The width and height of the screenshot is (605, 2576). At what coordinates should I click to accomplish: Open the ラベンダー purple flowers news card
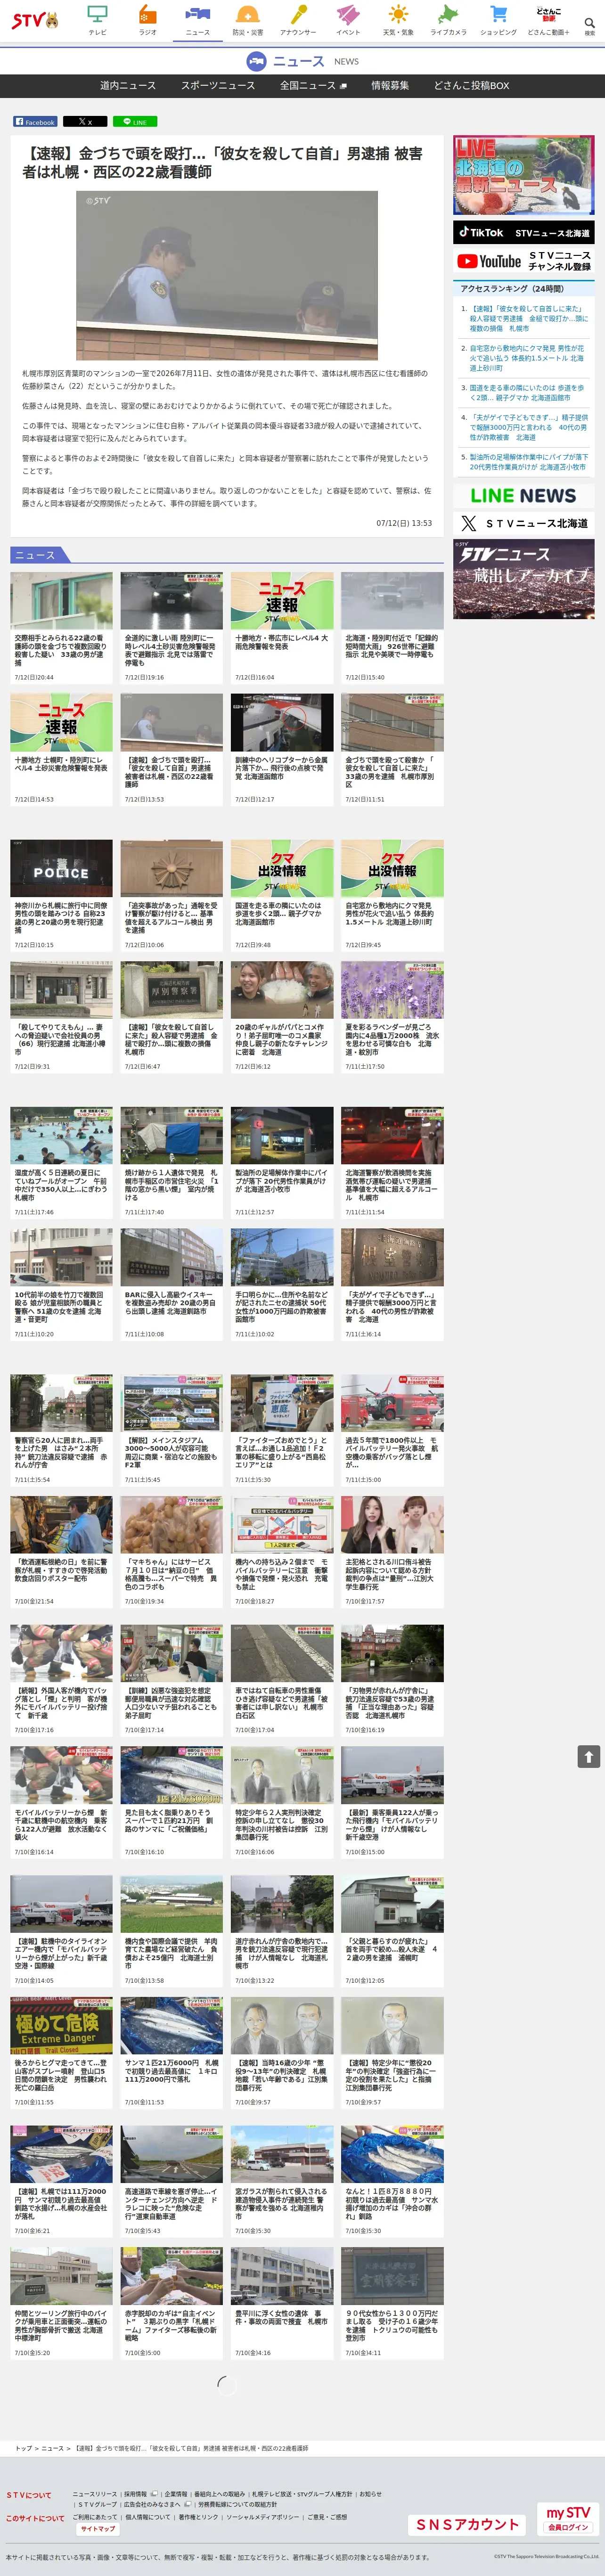(392, 1018)
